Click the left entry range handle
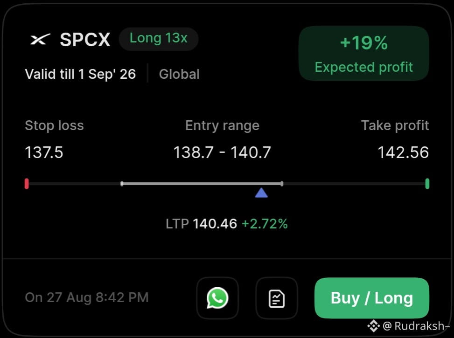 click(x=122, y=184)
